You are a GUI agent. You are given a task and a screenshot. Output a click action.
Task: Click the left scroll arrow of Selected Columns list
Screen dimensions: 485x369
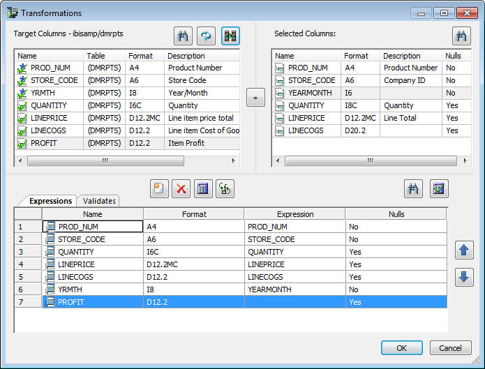[x=278, y=161]
